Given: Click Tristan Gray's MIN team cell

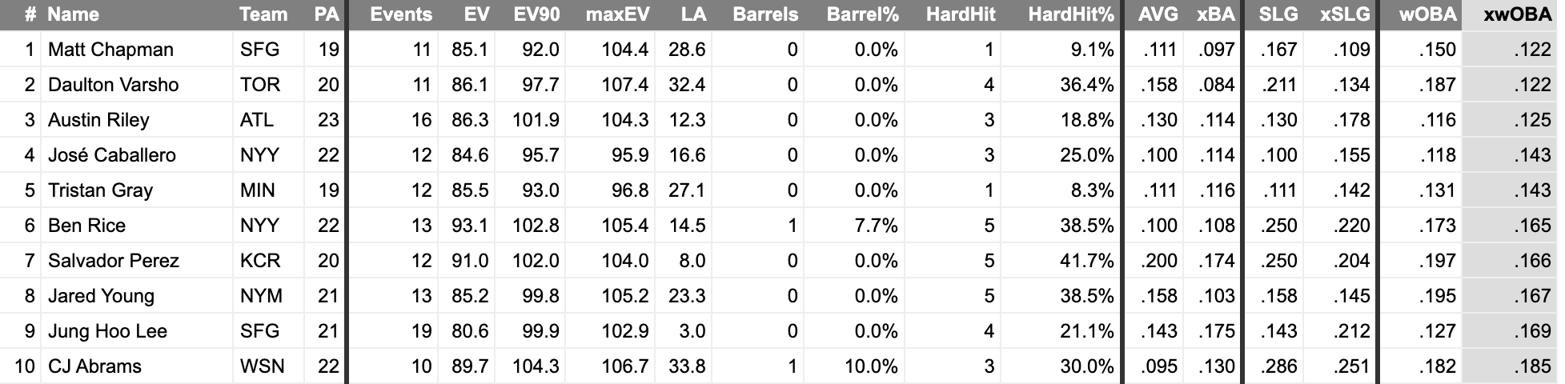Looking at the screenshot, I should pyautogui.click(x=258, y=190).
